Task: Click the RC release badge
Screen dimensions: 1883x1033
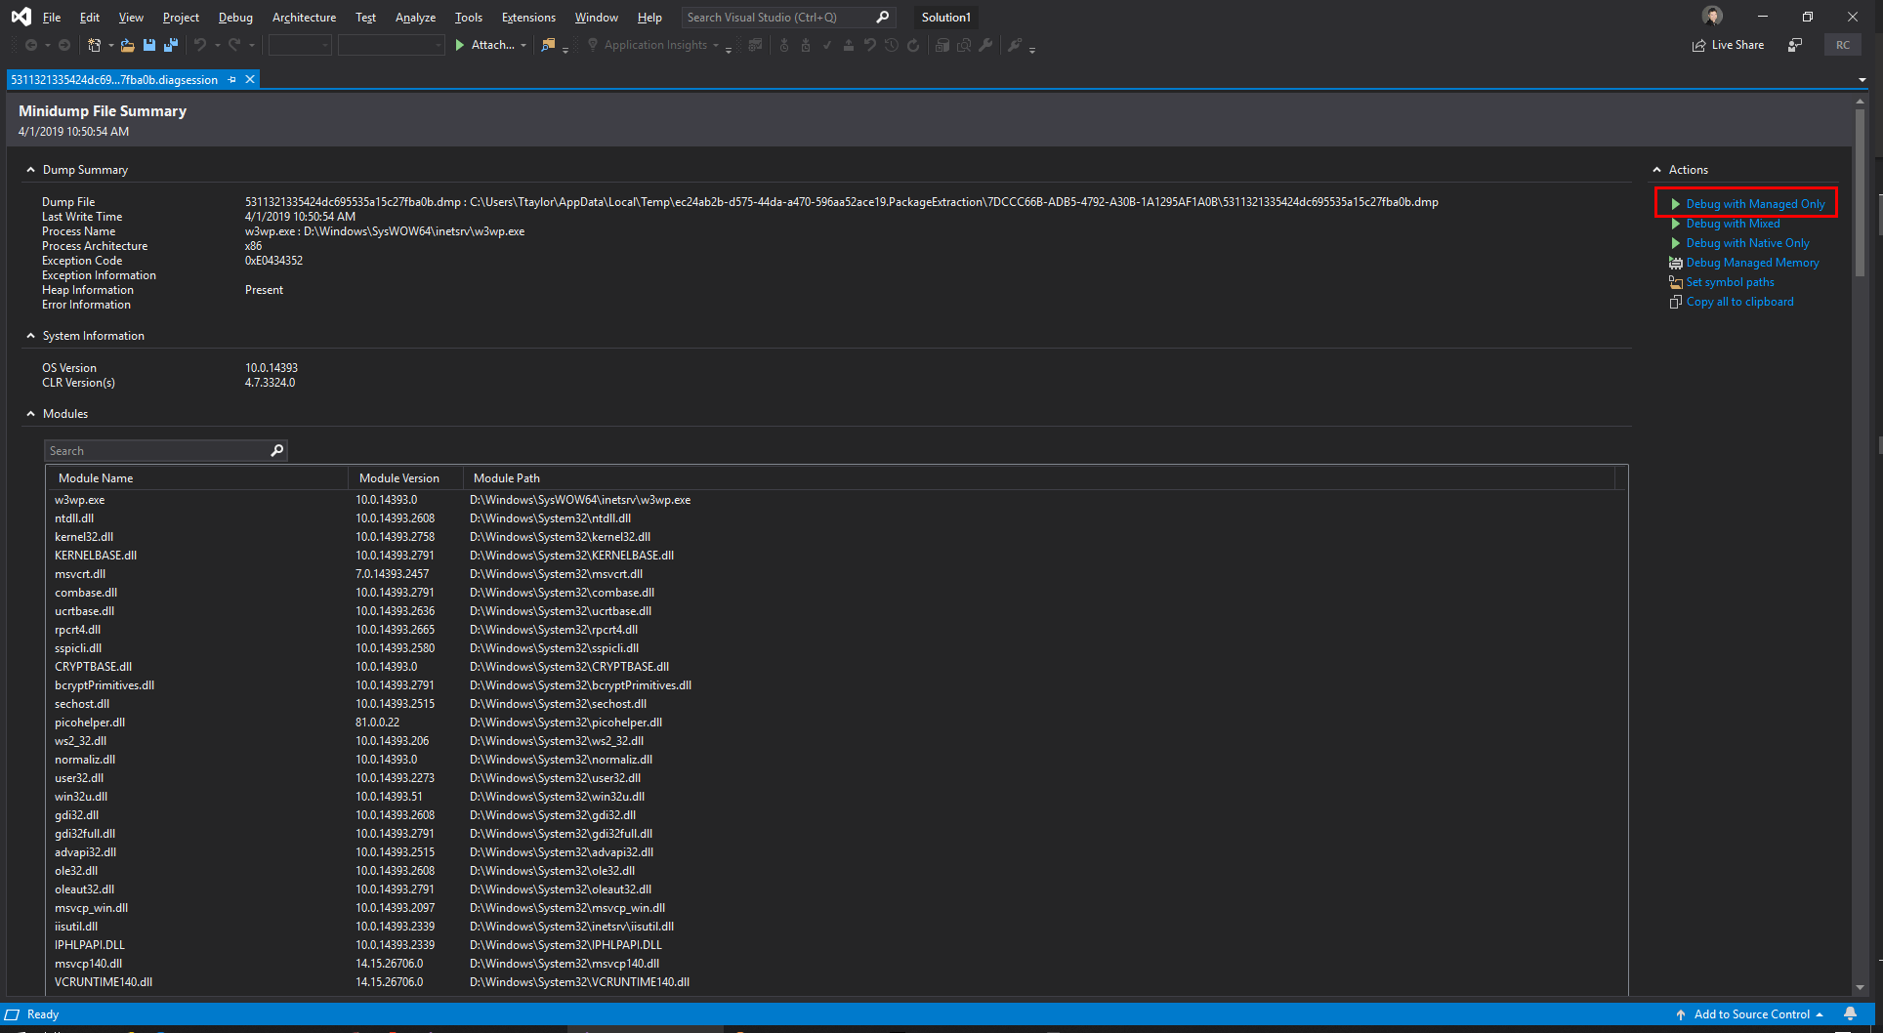Action: pyautogui.click(x=1843, y=45)
